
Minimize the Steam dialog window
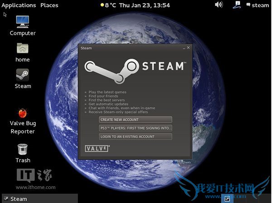coord(184,48)
